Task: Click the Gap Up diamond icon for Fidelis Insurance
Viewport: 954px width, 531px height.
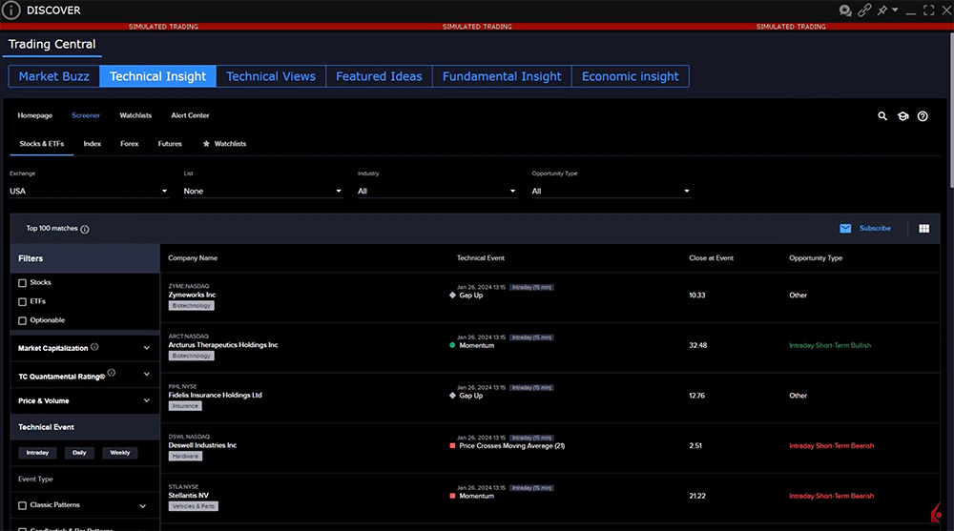Action: (452, 396)
